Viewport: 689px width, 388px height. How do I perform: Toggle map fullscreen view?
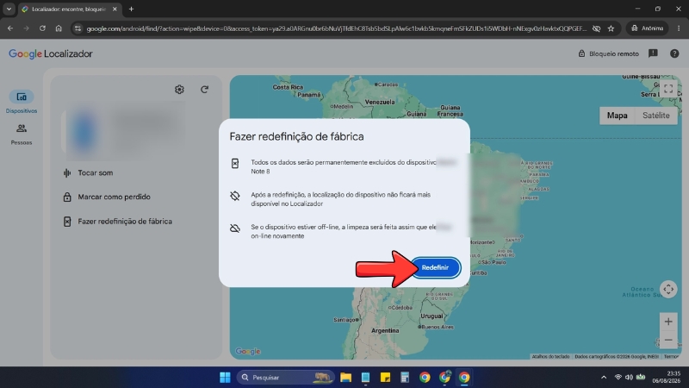click(x=668, y=89)
